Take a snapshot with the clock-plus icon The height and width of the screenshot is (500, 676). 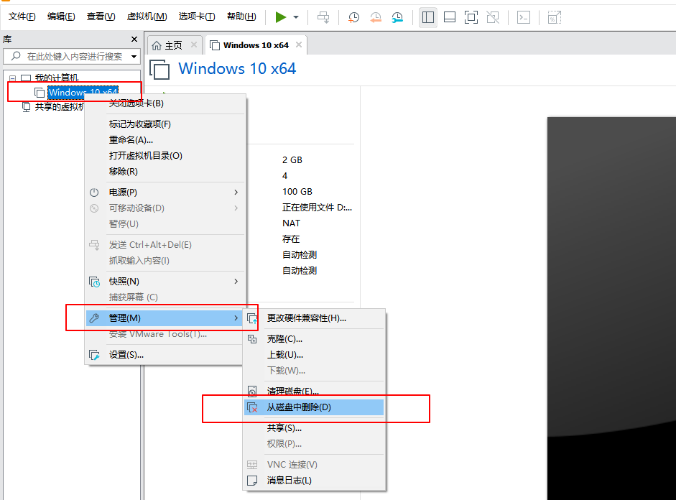coord(353,17)
